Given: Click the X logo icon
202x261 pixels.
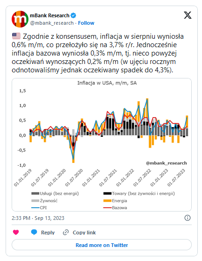Looking at the screenshot, I should click(188, 15).
